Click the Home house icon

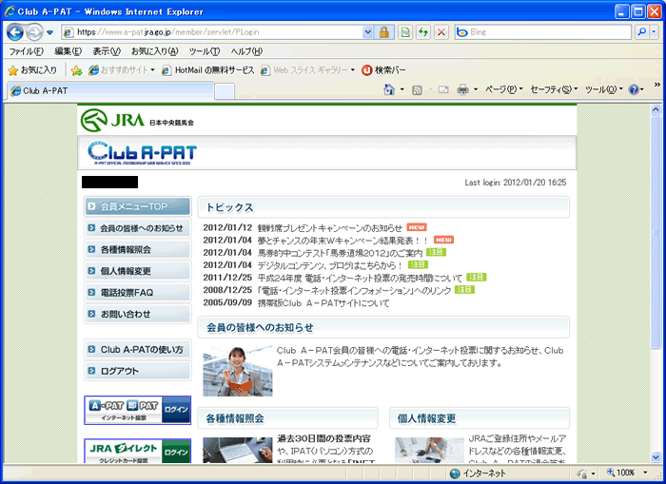coord(389,89)
